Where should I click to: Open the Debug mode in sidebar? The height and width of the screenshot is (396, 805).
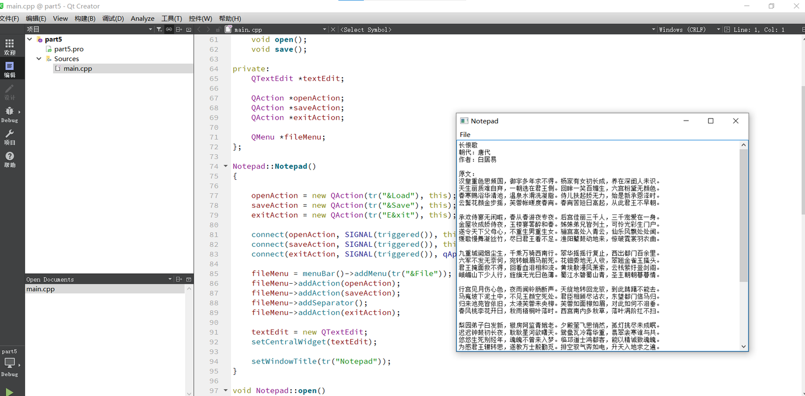[10, 114]
